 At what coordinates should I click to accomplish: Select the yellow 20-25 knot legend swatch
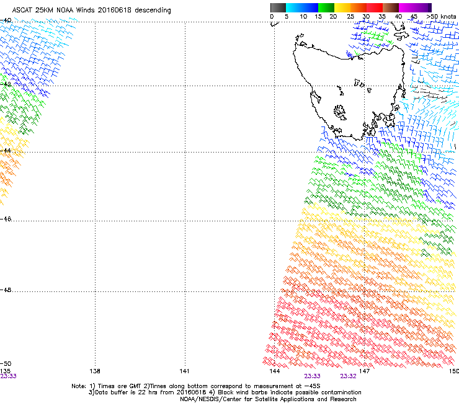click(342, 7)
